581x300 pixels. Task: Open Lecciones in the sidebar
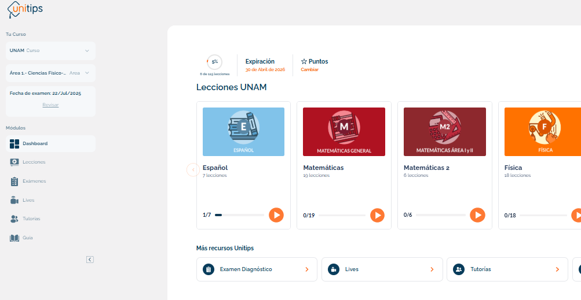point(51,162)
